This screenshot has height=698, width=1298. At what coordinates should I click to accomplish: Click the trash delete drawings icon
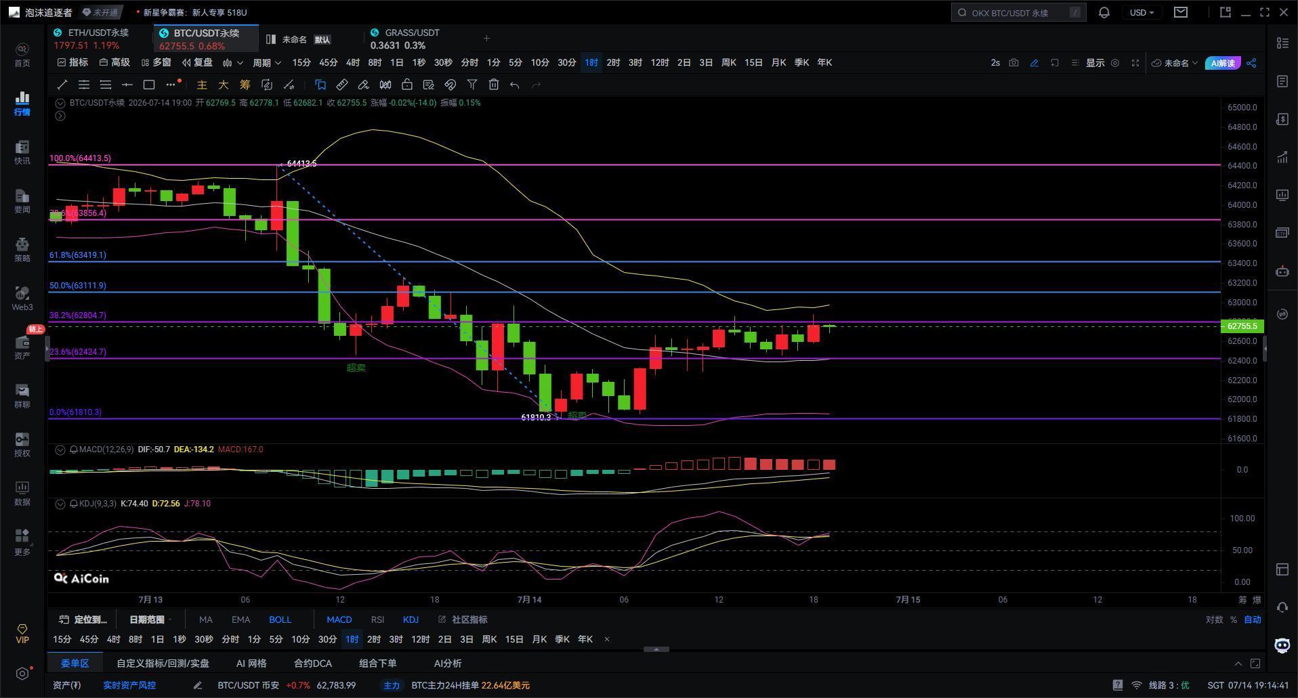(494, 85)
